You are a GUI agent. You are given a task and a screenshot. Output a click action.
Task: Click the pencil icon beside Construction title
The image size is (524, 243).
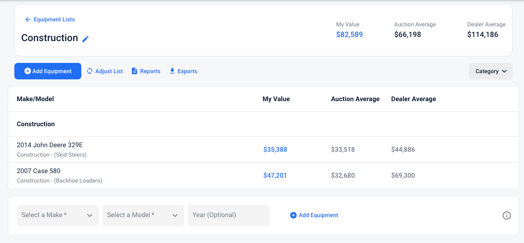pos(85,39)
